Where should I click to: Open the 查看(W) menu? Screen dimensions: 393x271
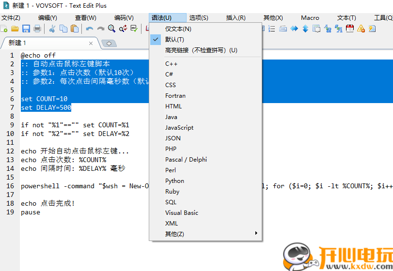(x=85, y=18)
